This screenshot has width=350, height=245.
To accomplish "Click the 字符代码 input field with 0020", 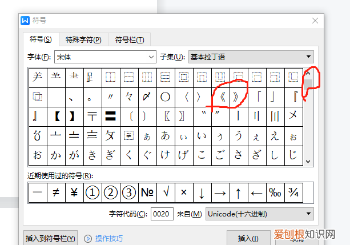I will click(x=162, y=214).
